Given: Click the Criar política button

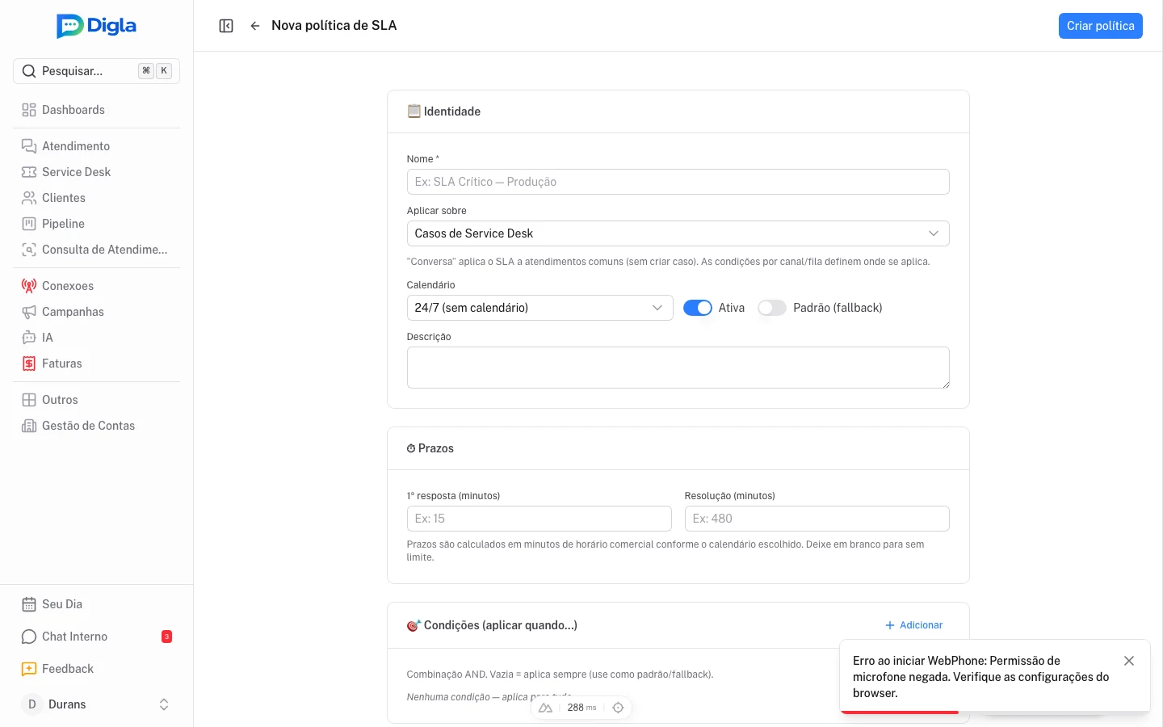Looking at the screenshot, I should point(1101,26).
